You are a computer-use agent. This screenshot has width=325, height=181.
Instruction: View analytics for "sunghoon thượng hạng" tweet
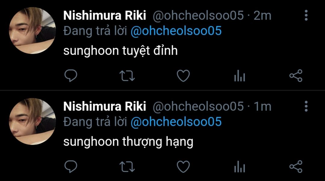coord(239,167)
